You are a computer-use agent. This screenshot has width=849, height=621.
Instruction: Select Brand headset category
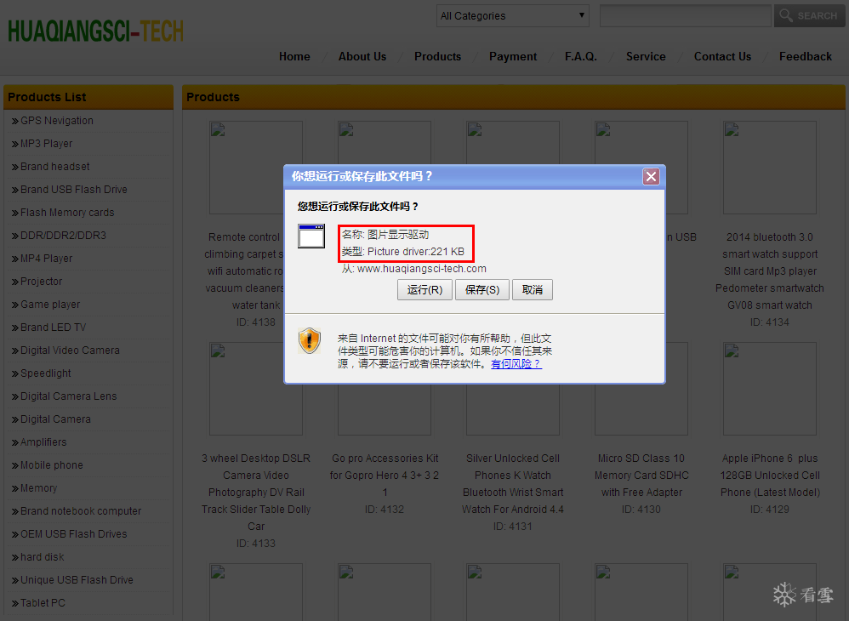click(55, 166)
